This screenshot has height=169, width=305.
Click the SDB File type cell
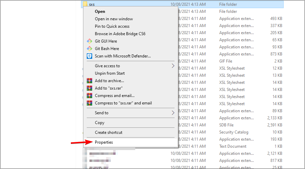coord(226,125)
